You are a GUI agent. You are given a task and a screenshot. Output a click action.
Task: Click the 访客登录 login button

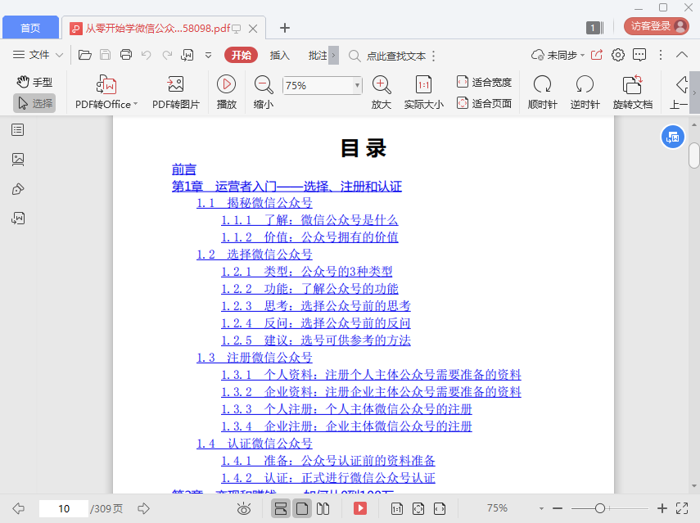click(657, 26)
